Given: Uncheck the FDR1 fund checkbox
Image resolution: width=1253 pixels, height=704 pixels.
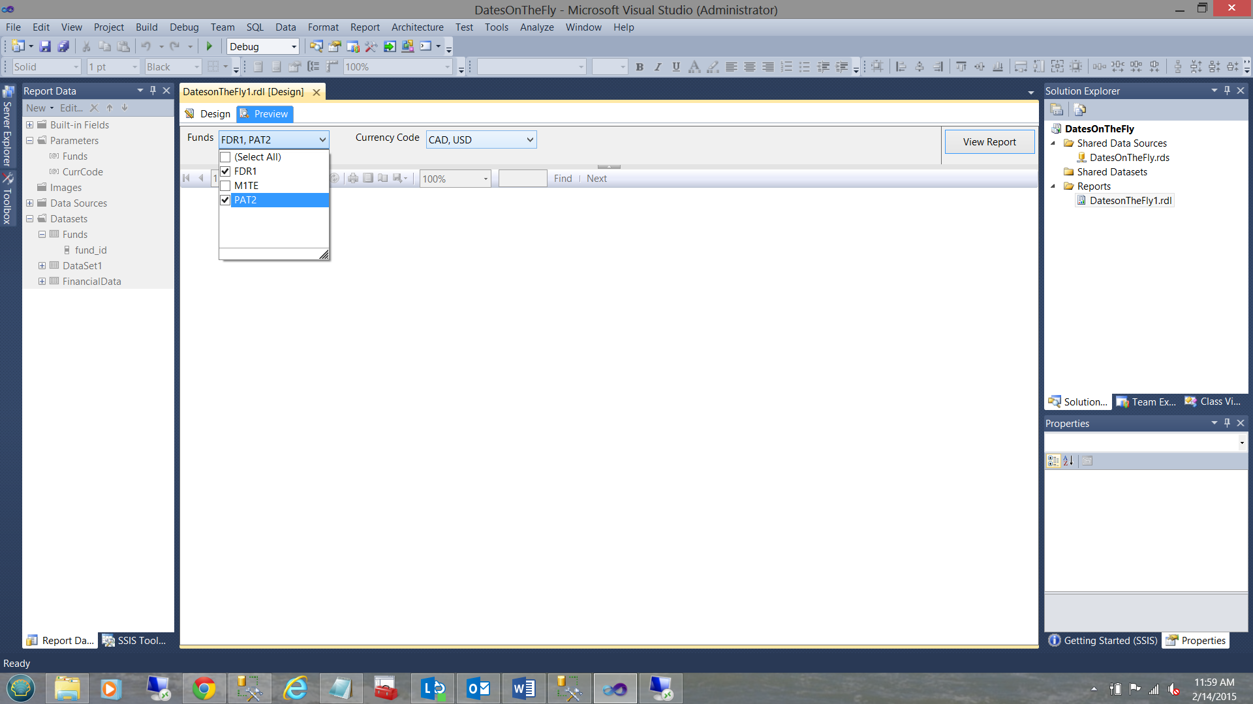Looking at the screenshot, I should (x=226, y=171).
